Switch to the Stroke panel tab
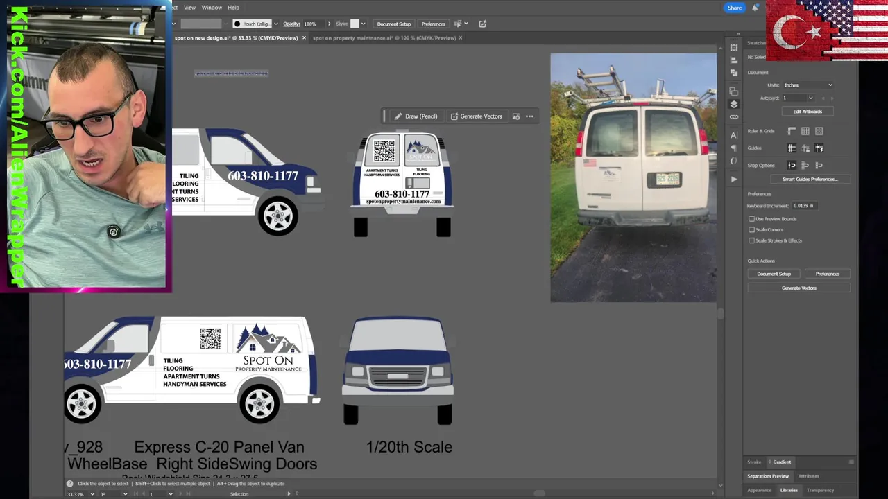 754,462
